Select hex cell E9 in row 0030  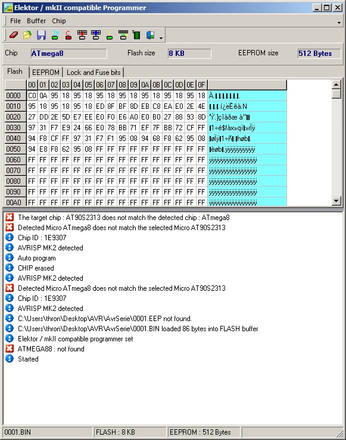pos(66,128)
